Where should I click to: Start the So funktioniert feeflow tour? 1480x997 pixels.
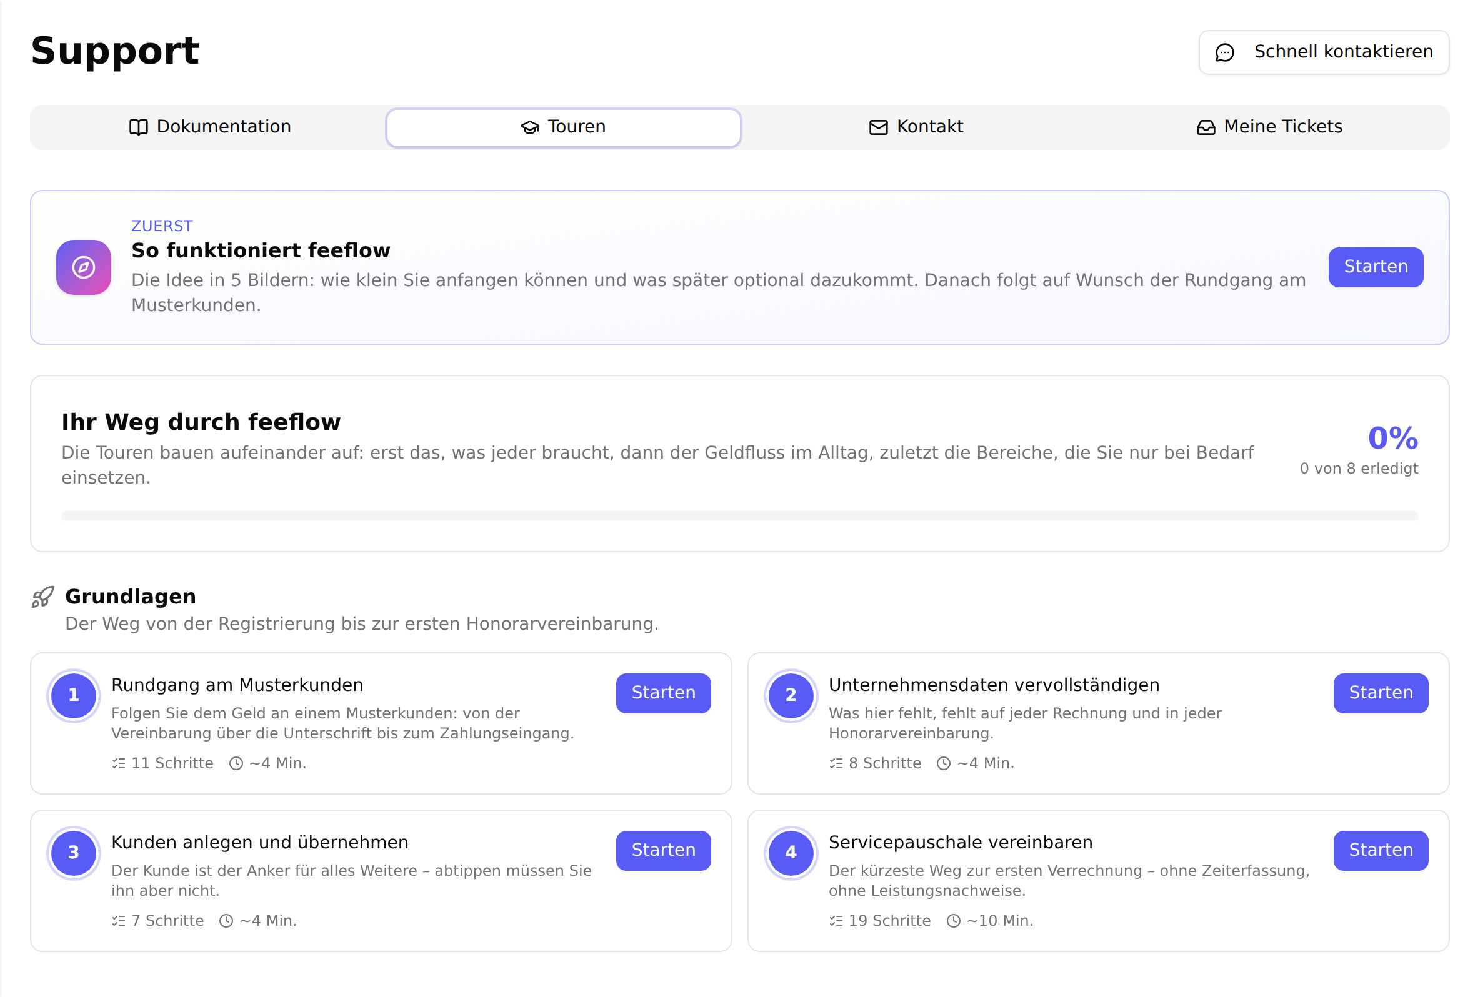1375,267
